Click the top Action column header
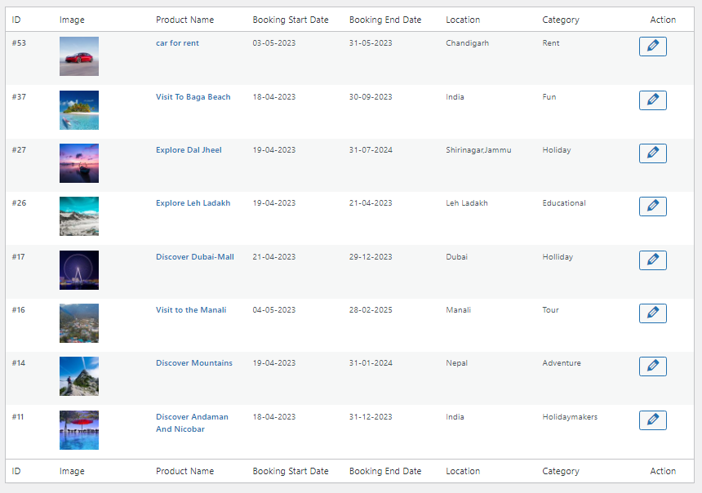The image size is (702, 493). tap(663, 20)
